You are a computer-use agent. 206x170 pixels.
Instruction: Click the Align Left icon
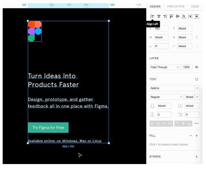pos(152,16)
